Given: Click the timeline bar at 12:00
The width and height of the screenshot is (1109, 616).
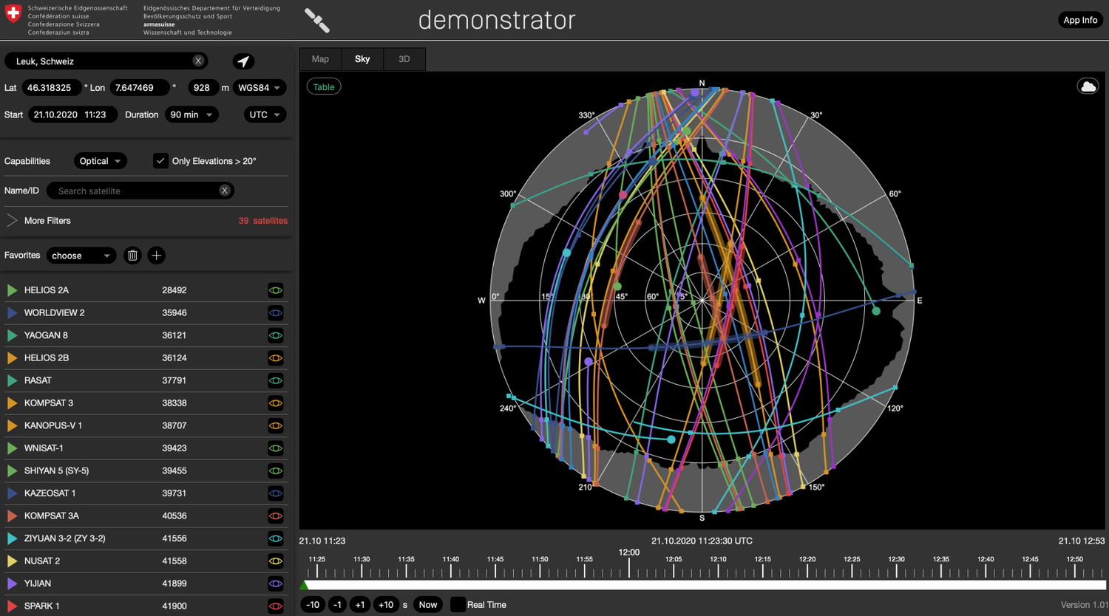Looking at the screenshot, I should (629, 584).
